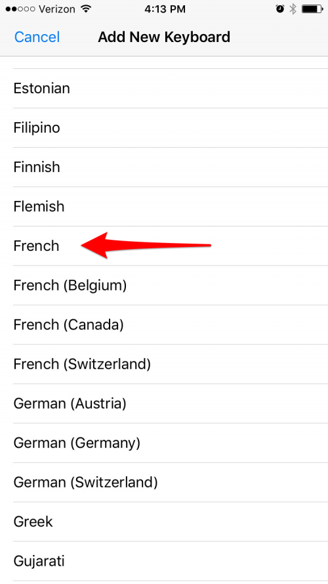
Task: Choose the Flemish keyboard
Action: [x=164, y=207]
